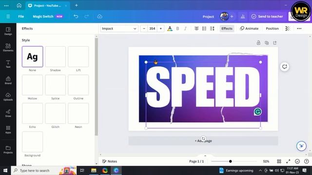Duplicate the page
Image resolution: width=312 pixels, height=175 pixels.
tap(267, 43)
